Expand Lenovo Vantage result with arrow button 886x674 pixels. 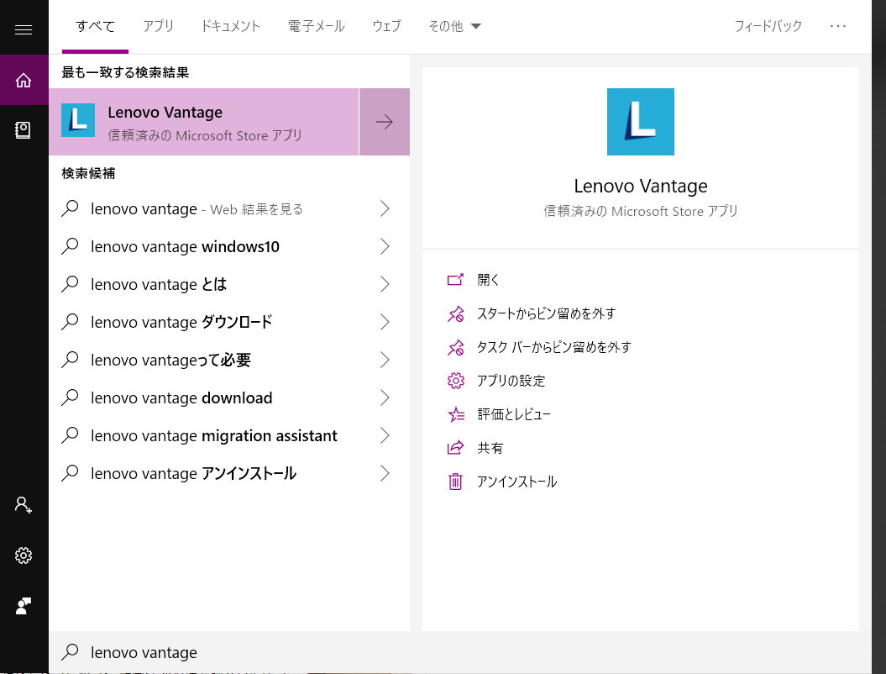tap(385, 122)
